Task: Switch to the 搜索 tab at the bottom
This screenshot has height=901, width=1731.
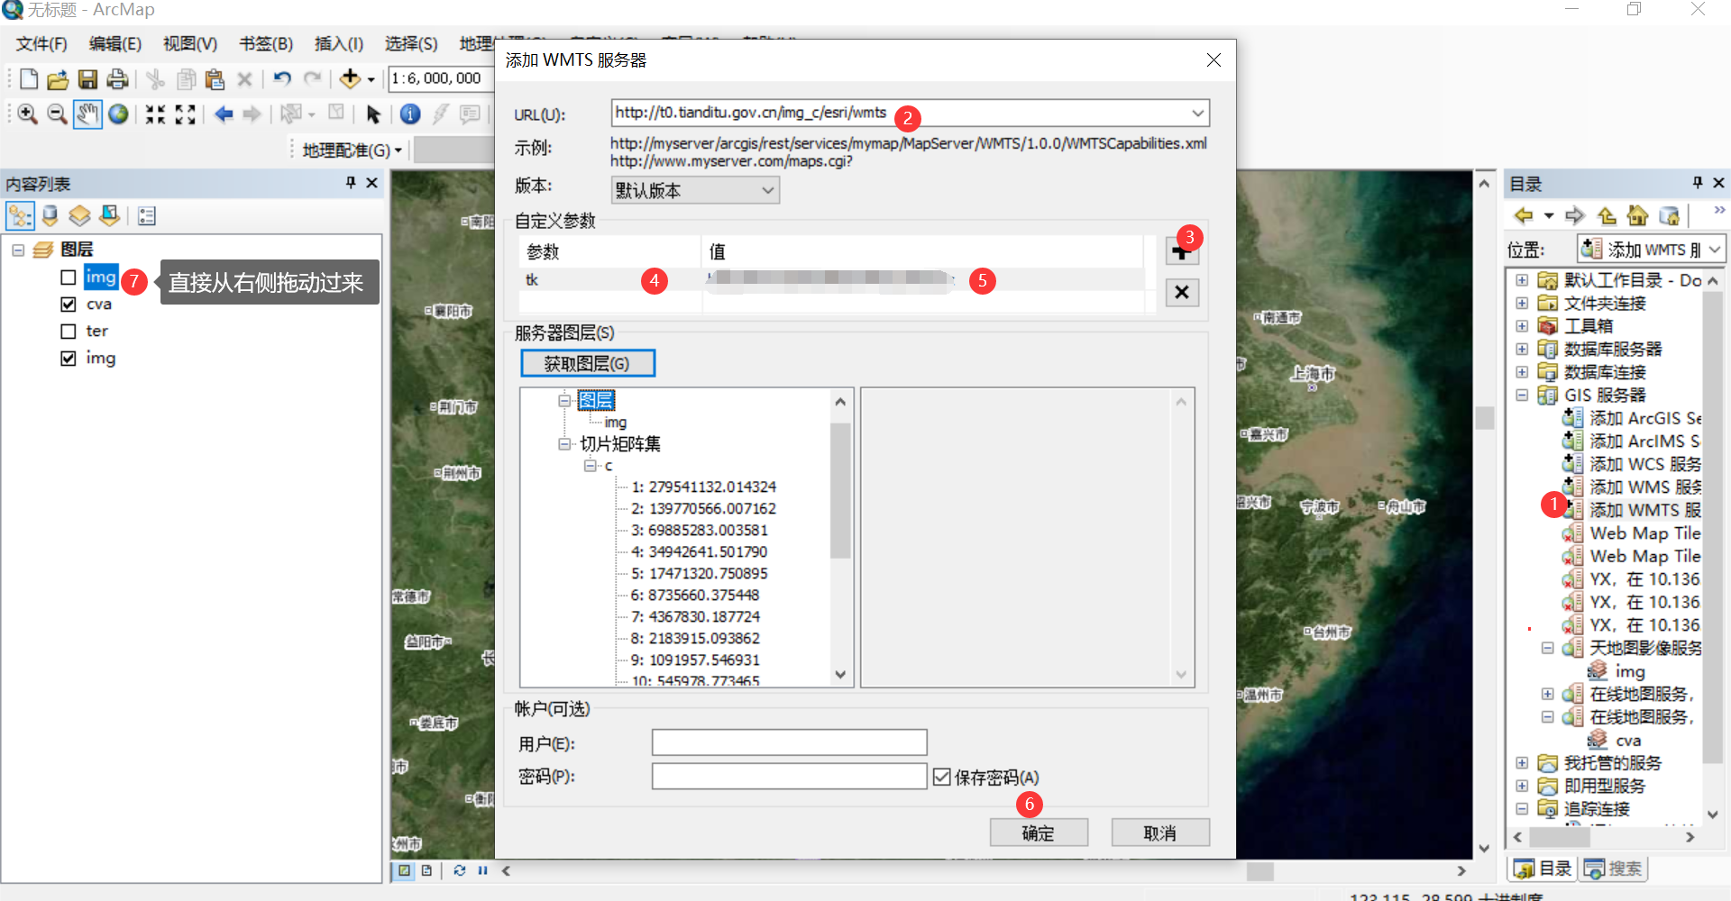Action: point(1615,869)
